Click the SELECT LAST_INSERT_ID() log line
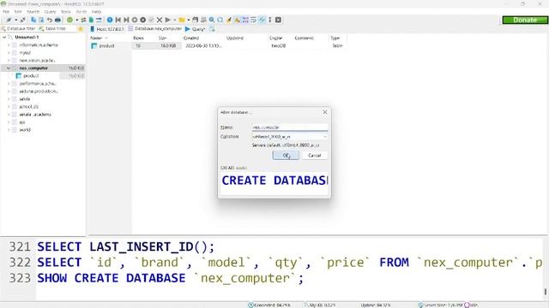Image resolution: width=549 pixels, height=308 pixels. 126,247
